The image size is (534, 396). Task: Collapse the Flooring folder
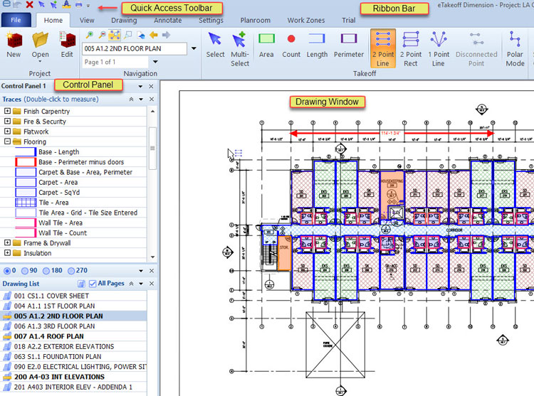click(8, 141)
